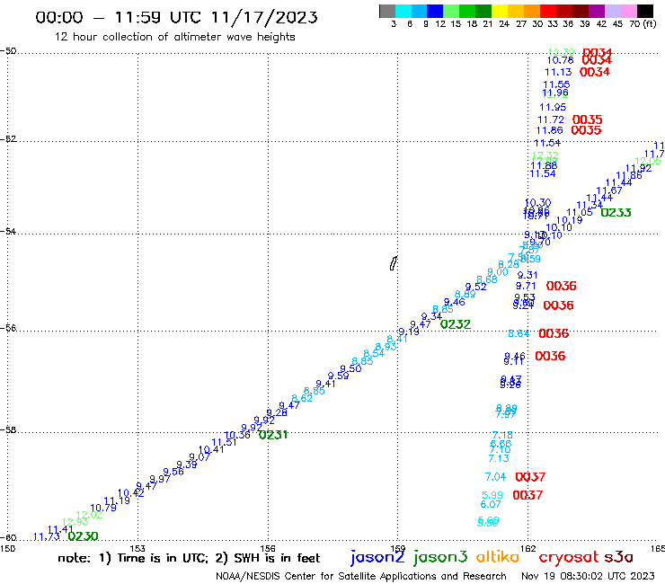Select the wave height value 11.05
Screen dimensions: 665x584
(x=580, y=212)
